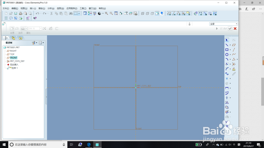Select 拉伸 1 feature in model tree

click(x=15, y=68)
